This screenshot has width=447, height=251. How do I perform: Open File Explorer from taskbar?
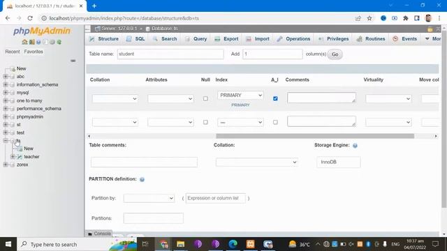180,244
